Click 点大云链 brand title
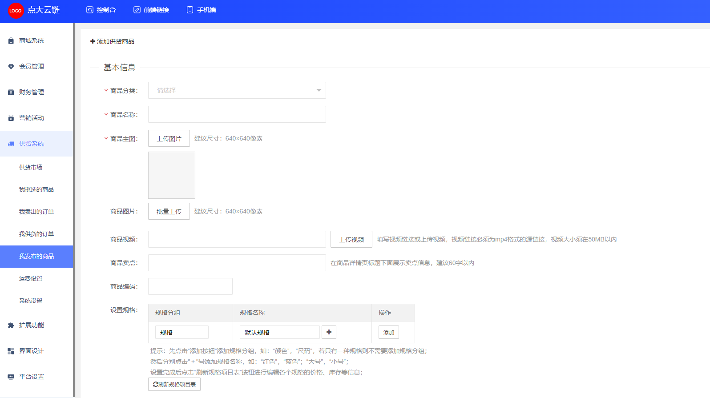The height and width of the screenshot is (398, 710). [44, 10]
